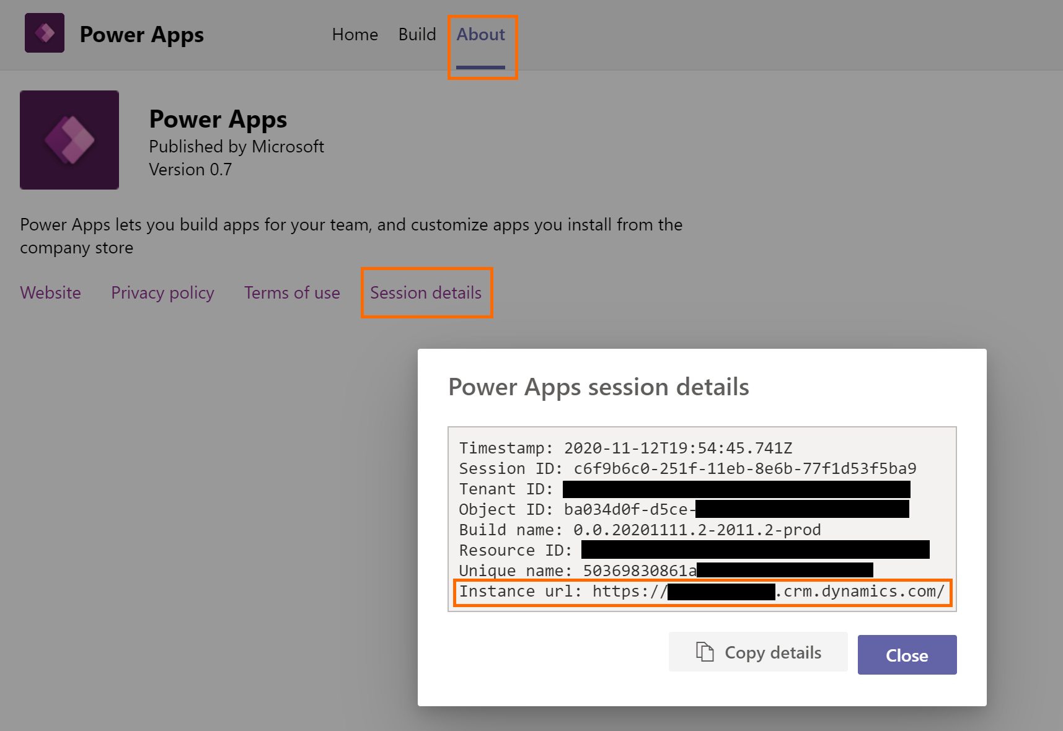Image resolution: width=1063 pixels, height=731 pixels.
Task: Switch to the Build tab
Action: pyautogui.click(x=417, y=35)
